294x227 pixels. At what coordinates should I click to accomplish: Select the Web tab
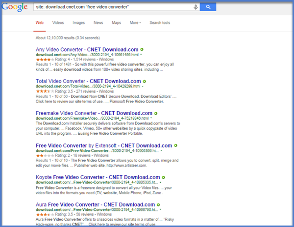(40, 23)
